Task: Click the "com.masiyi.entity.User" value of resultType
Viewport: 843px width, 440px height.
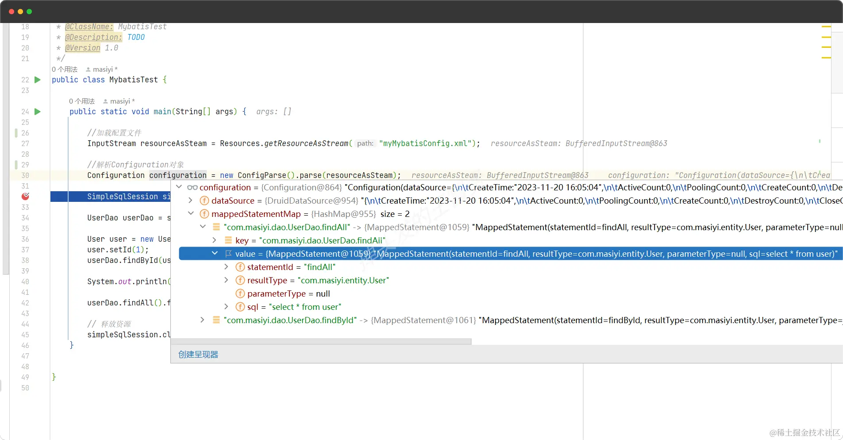Action: 343,281
